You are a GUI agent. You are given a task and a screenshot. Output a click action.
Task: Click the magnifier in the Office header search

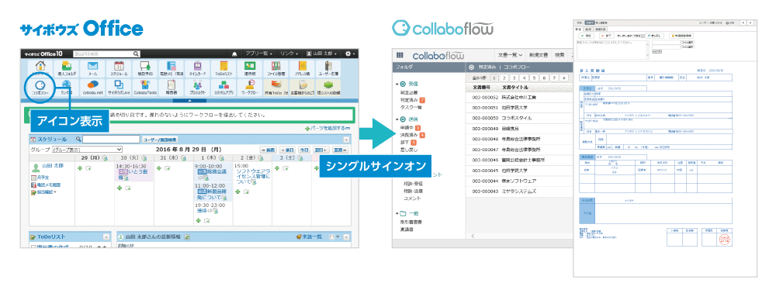[x=136, y=54]
